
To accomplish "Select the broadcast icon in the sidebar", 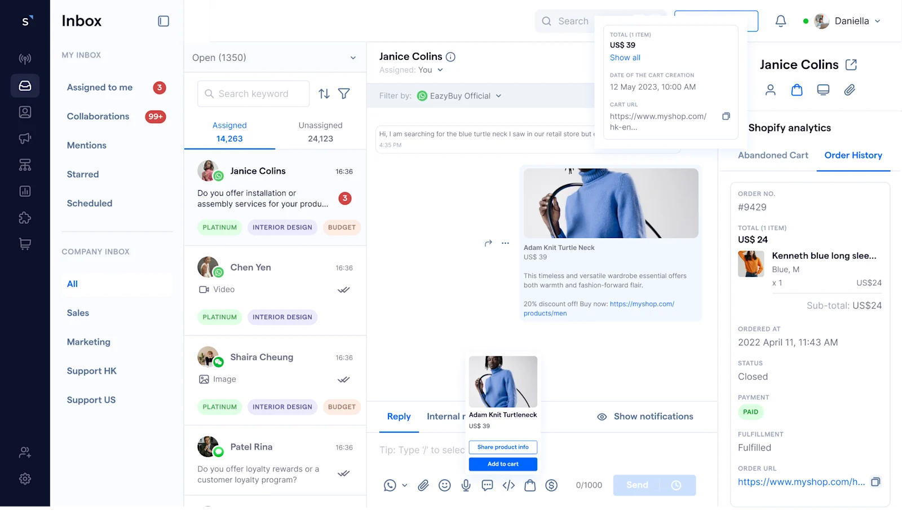I will click(25, 59).
